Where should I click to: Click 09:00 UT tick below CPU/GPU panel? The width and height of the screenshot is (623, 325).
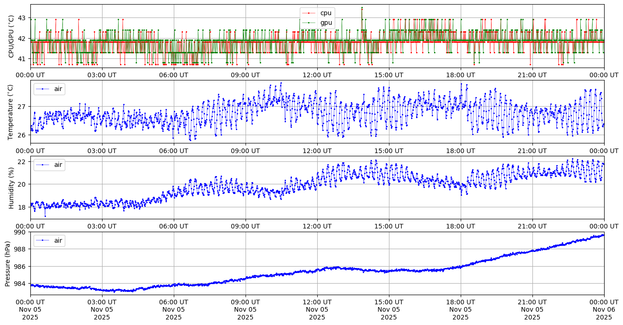(x=245, y=75)
